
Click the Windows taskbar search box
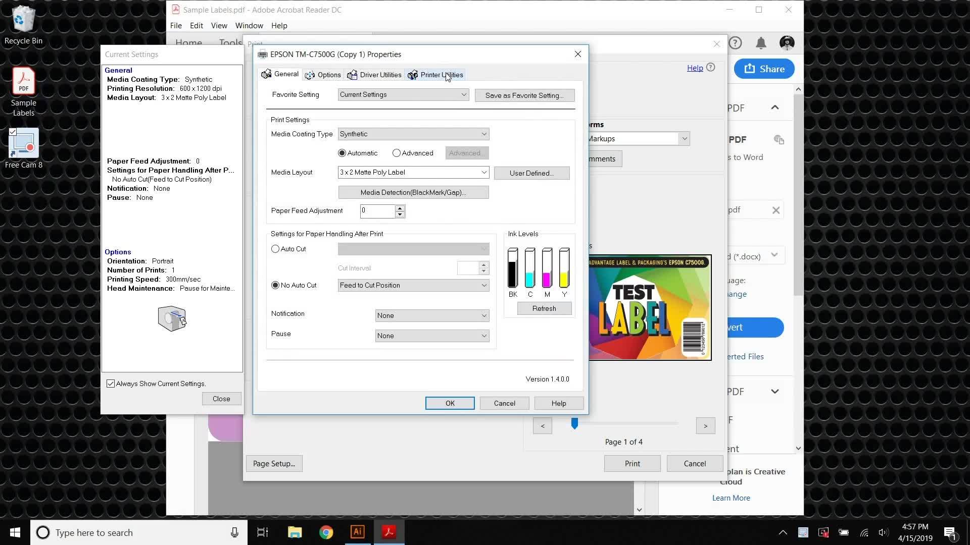point(139,532)
